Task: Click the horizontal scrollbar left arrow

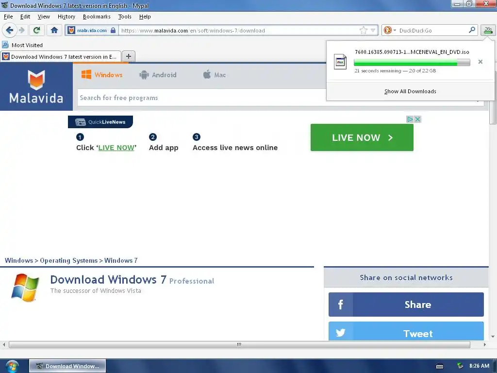Action: pos(4,344)
